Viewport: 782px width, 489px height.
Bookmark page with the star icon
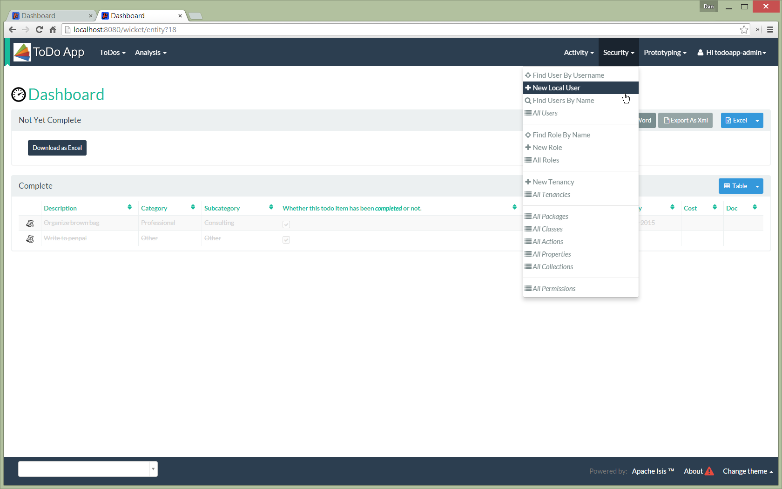tap(744, 30)
